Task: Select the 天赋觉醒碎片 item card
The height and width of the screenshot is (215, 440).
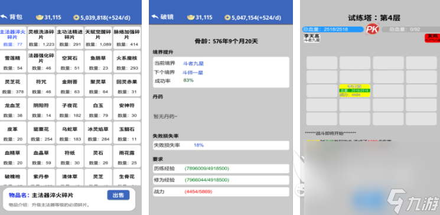Action: (x=98, y=38)
